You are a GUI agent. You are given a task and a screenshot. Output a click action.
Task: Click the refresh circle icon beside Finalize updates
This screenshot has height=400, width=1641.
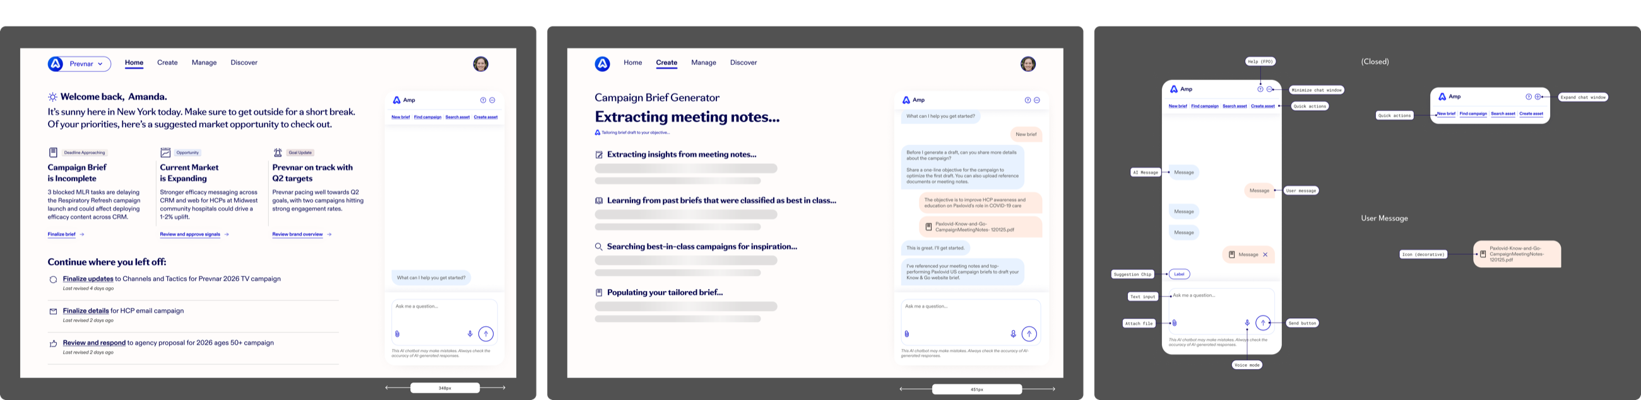tap(54, 279)
